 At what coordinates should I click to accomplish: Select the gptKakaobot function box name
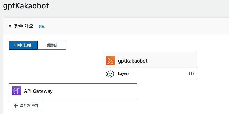pyautogui.click(x=133, y=61)
